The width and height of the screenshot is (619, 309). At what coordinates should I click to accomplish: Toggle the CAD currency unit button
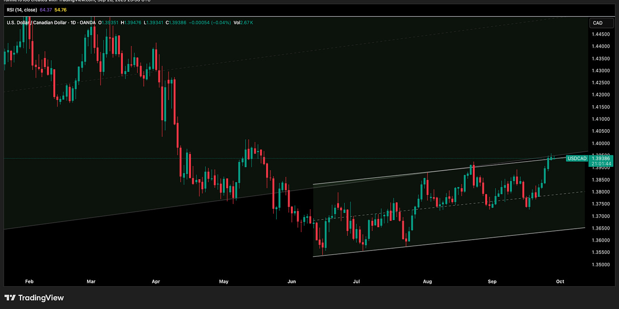(601, 22)
